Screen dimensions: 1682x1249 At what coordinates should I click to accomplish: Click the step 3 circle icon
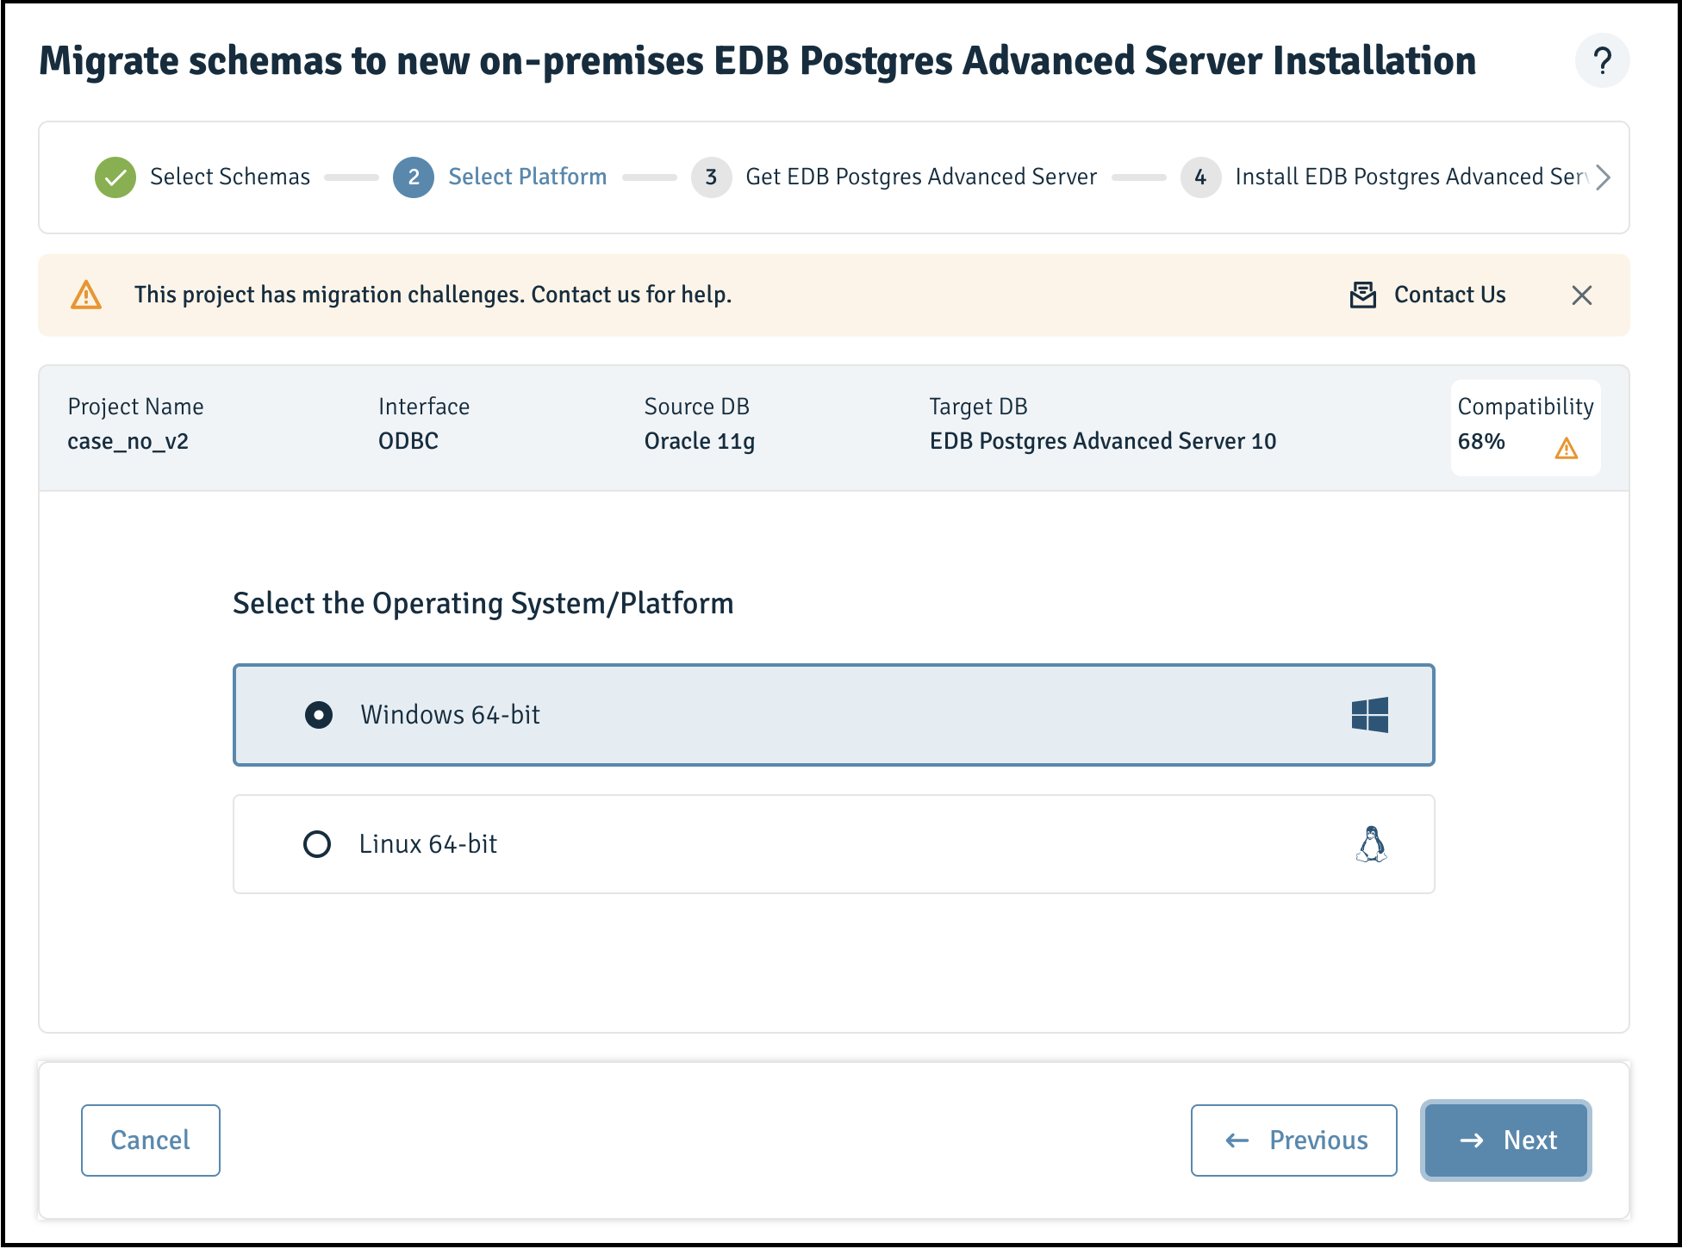711,177
